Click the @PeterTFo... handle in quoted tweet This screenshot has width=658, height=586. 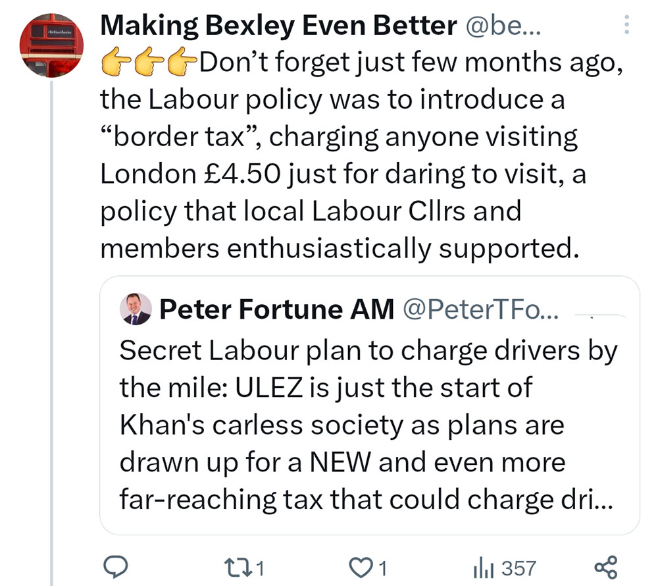point(480,309)
